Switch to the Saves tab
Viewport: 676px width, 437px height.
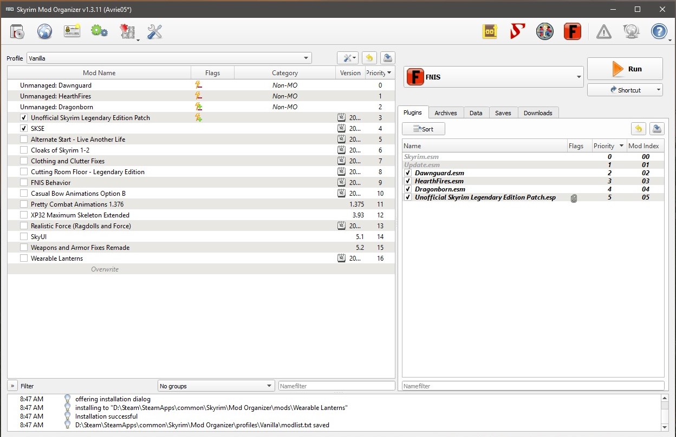pyautogui.click(x=503, y=112)
